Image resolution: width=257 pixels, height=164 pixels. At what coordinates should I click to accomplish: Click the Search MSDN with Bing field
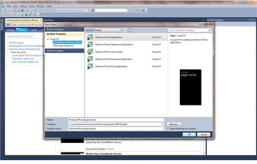point(25,37)
